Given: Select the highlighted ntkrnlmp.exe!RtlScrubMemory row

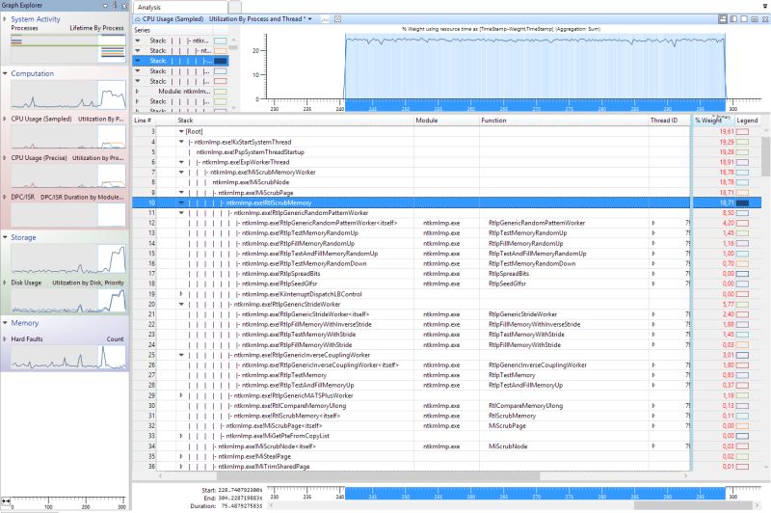Looking at the screenshot, I should pyautogui.click(x=412, y=202).
